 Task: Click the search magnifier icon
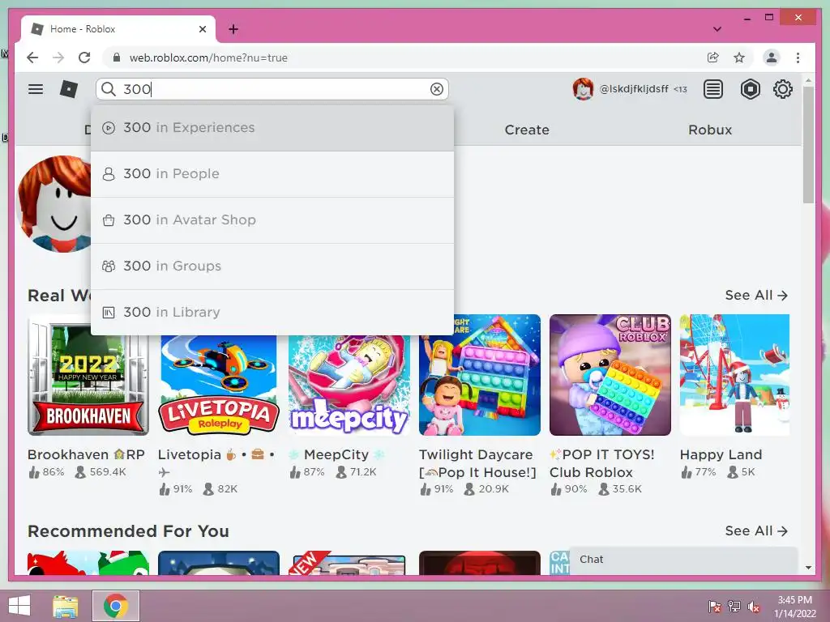109,89
